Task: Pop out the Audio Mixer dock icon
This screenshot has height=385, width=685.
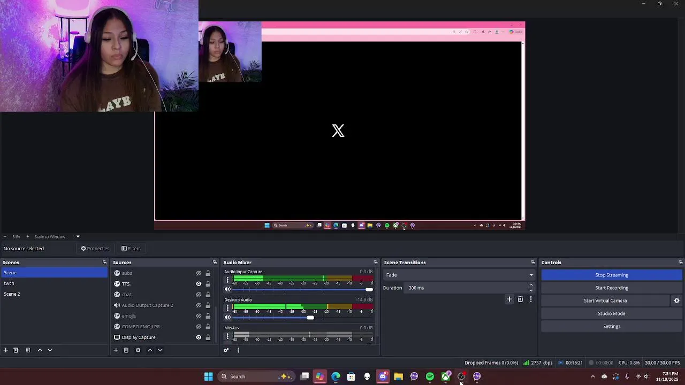Action: coord(375,263)
